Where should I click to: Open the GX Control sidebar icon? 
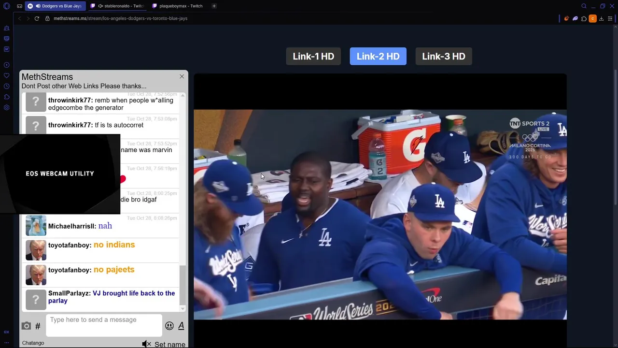click(6, 39)
